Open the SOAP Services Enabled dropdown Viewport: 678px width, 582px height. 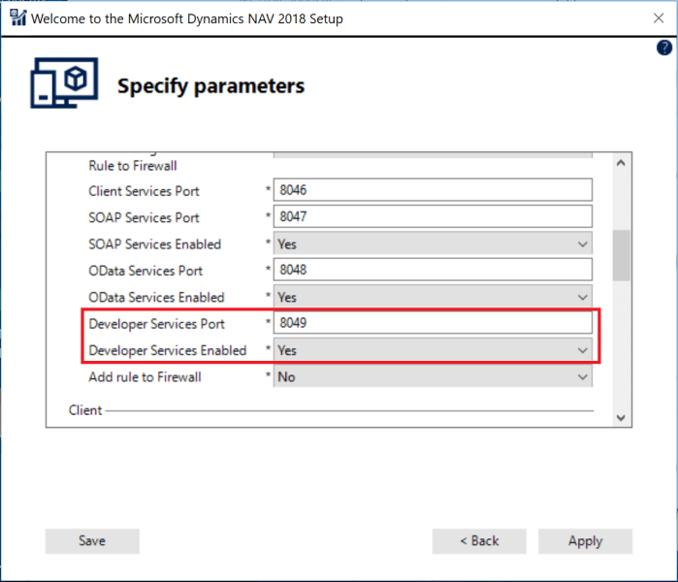click(433, 244)
